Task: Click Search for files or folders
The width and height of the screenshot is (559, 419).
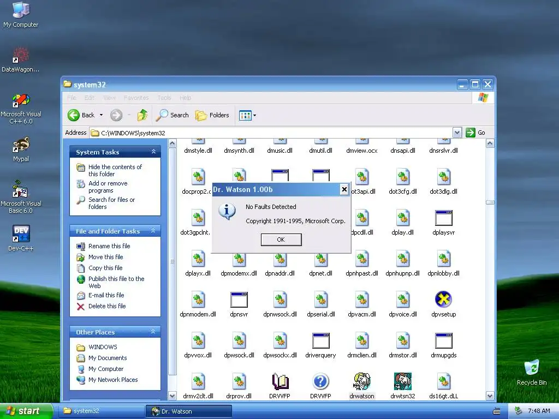Action: click(x=111, y=203)
